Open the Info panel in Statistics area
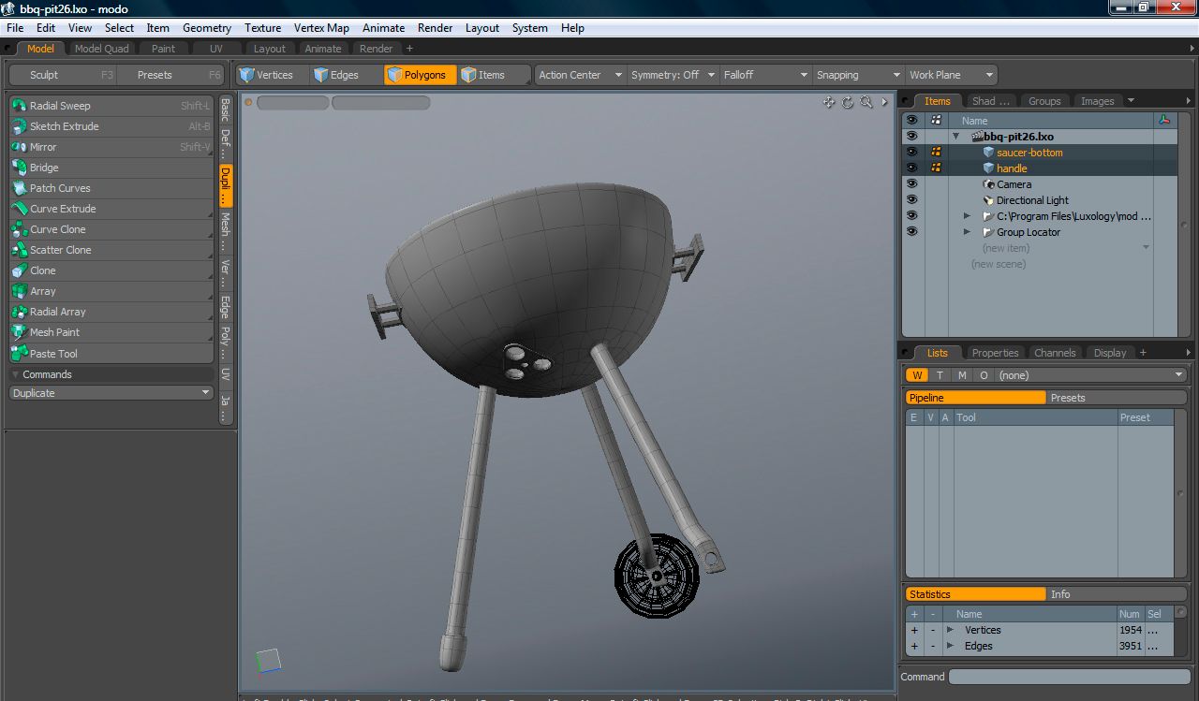Viewport: 1199px width, 701px height. coord(1060,593)
